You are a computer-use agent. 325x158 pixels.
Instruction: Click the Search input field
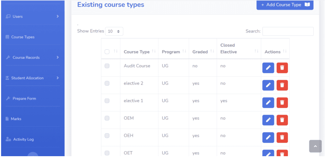[288, 31]
